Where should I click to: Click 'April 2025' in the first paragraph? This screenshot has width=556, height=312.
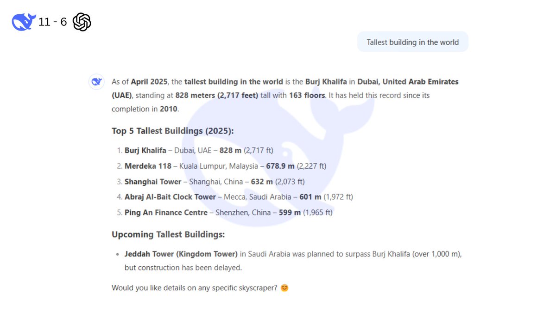(150, 82)
